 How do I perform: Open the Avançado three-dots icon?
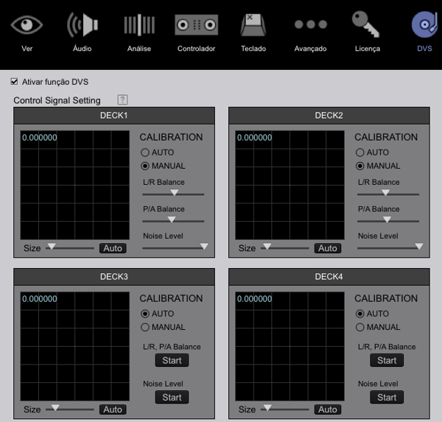click(x=311, y=24)
